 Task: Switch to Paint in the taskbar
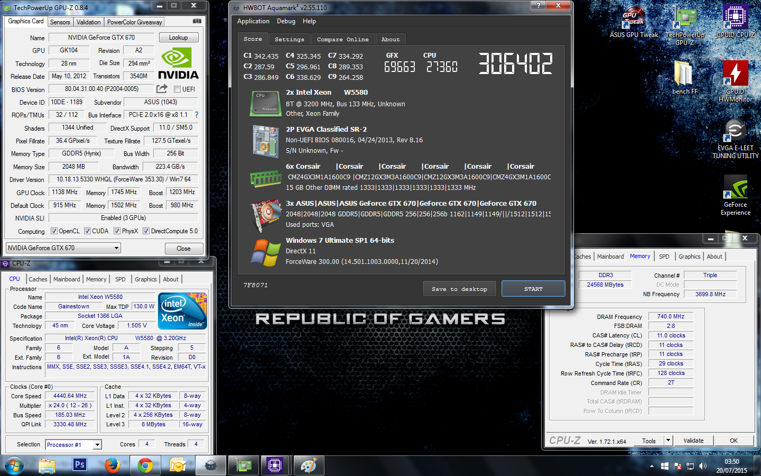308,465
